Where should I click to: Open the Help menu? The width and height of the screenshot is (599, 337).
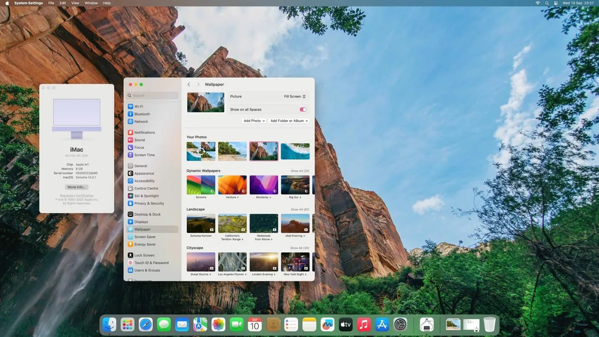click(107, 3)
